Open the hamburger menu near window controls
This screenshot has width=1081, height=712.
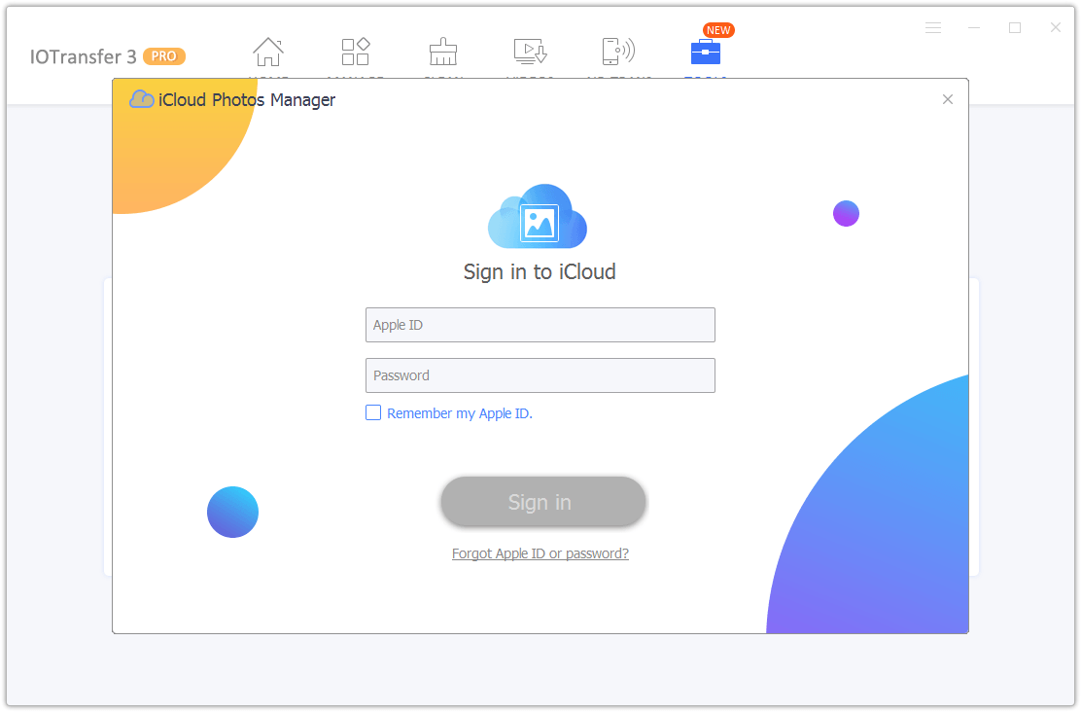[933, 28]
